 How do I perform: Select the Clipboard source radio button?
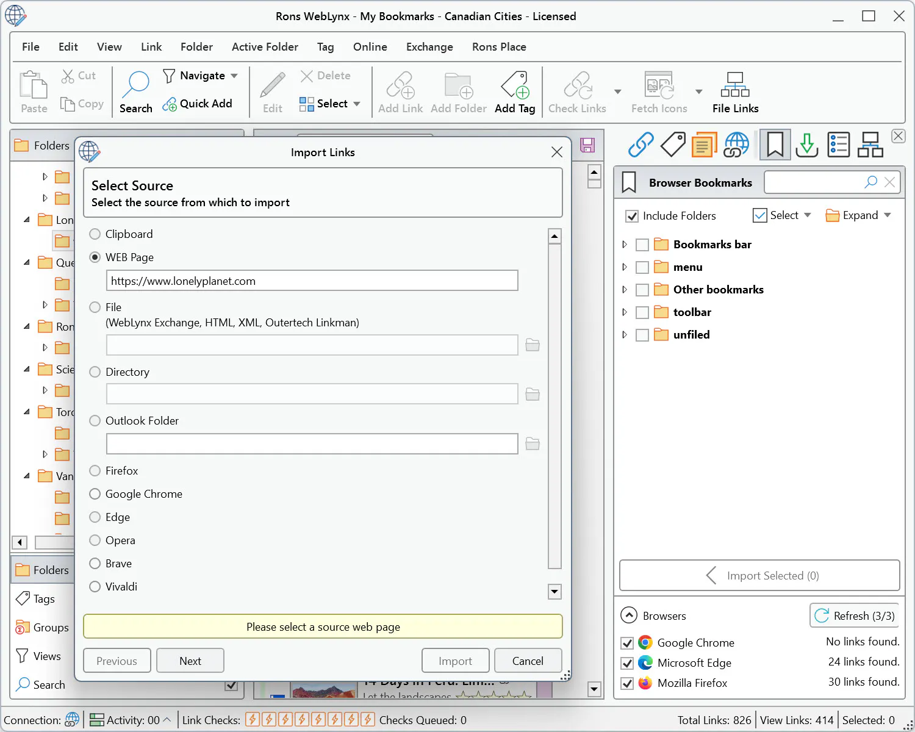95,234
